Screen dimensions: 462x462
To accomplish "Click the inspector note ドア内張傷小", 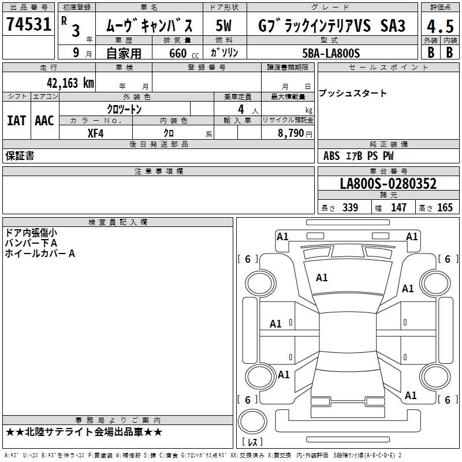I will [x=31, y=233].
